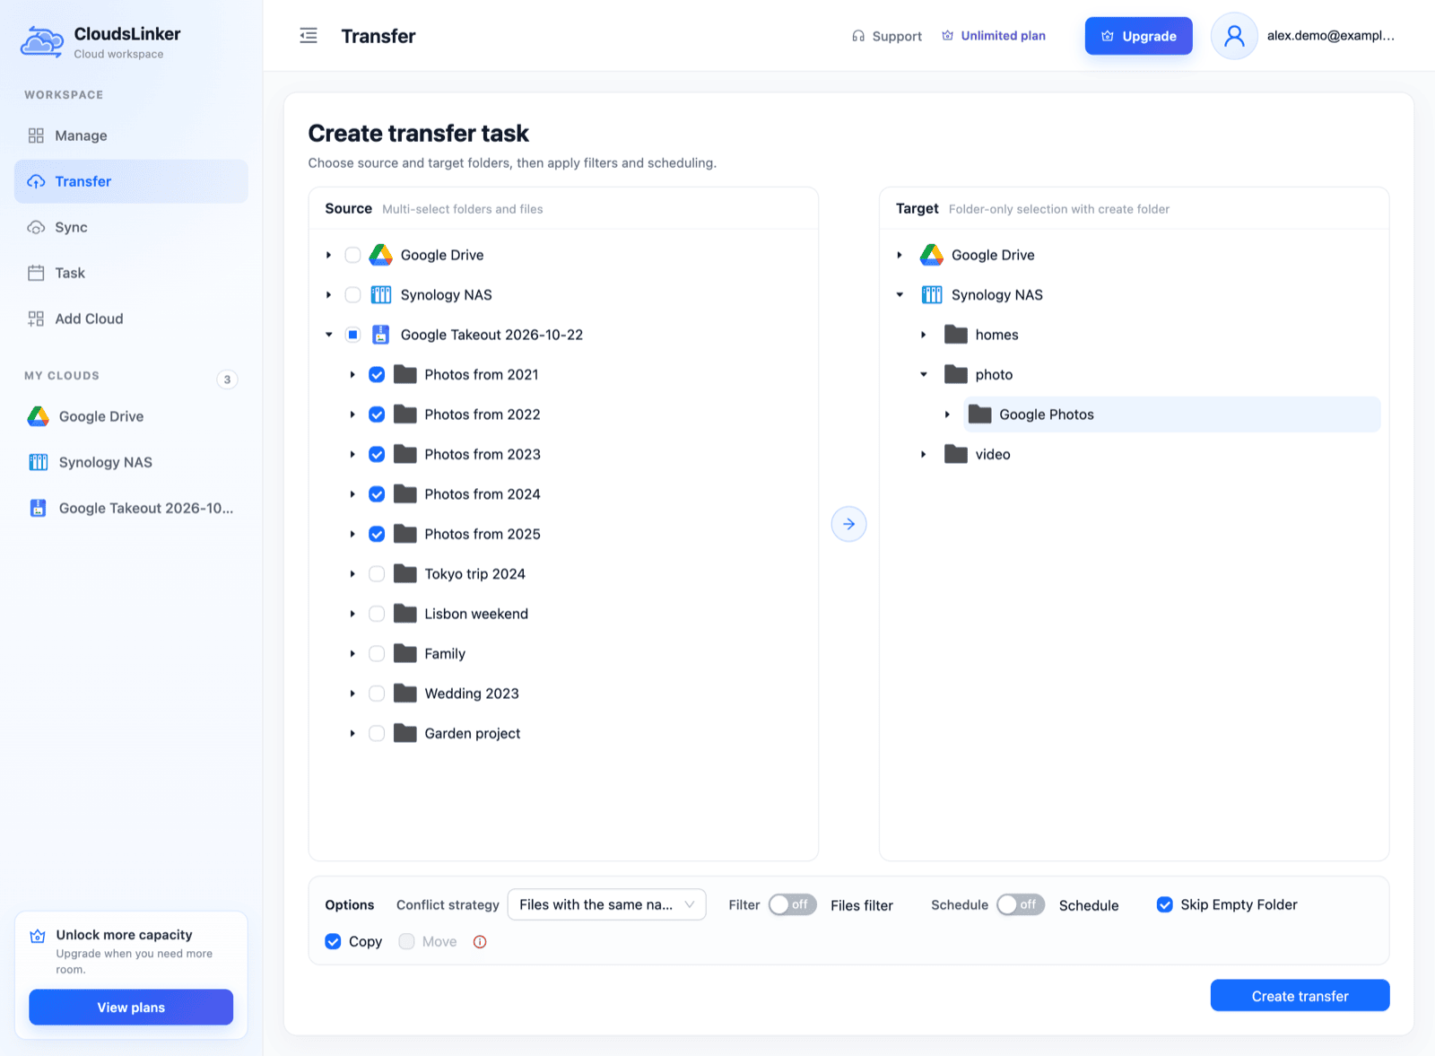Image resolution: width=1435 pixels, height=1056 pixels.
Task: Click the crown icon in Unlock more capacity
Action: tap(38, 936)
